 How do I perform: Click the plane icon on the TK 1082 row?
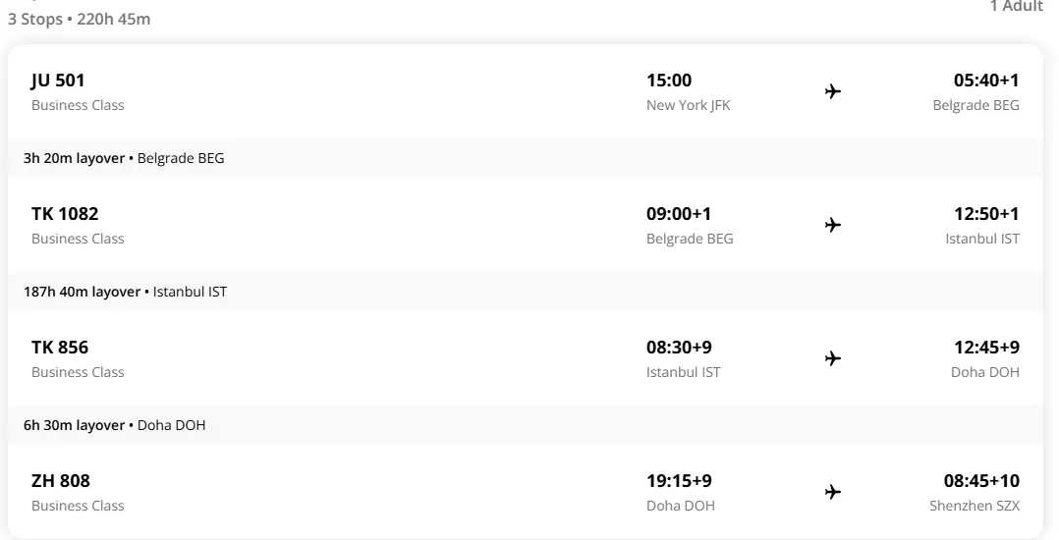[833, 225]
